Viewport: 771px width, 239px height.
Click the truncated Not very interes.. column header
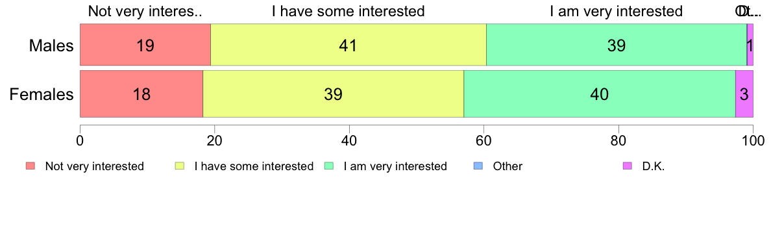tap(145, 11)
